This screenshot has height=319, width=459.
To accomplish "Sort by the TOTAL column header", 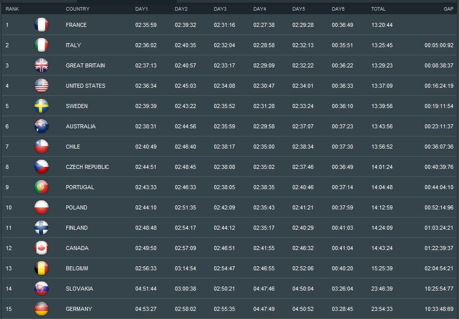I will [378, 9].
